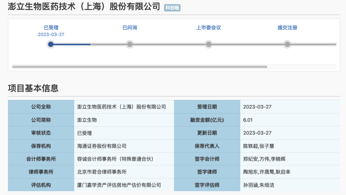Click the sponsor name 海通证券股份有限公司
The height and width of the screenshot is (195, 346).
(102, 146)
